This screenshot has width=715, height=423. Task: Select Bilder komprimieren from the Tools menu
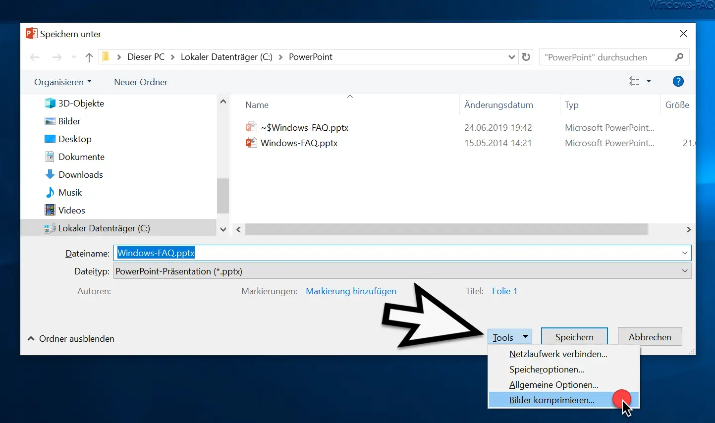(551, 400)
